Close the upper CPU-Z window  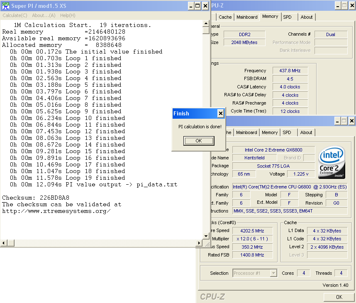(x=352, y=6)
